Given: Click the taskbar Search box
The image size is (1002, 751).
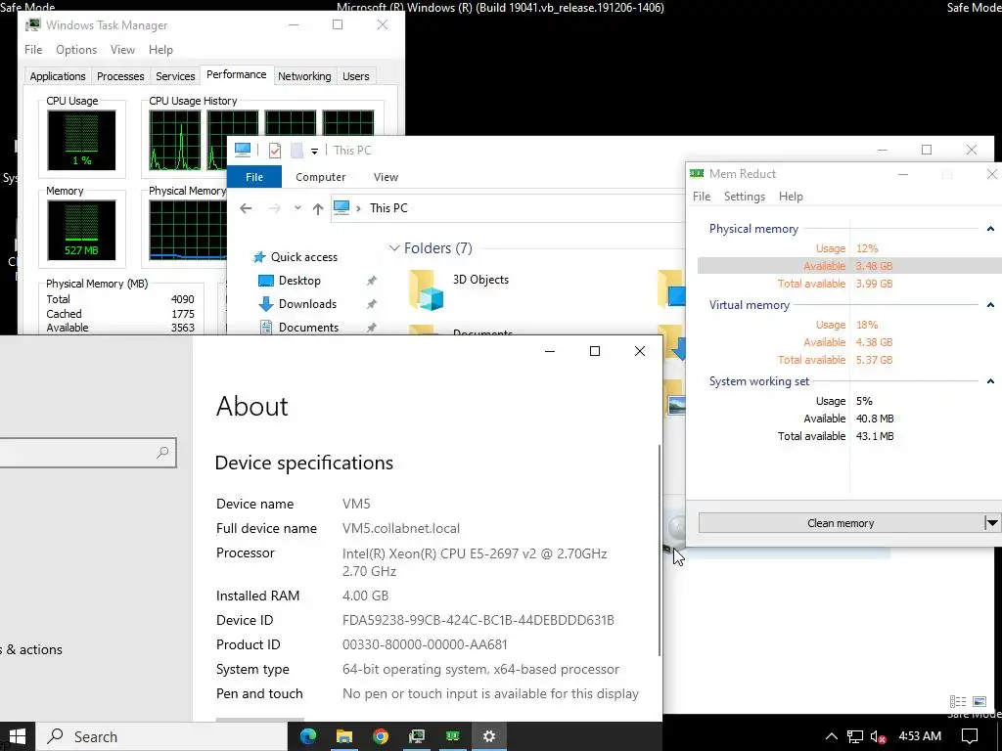Looking at the screenshot, I should [161, 736].
